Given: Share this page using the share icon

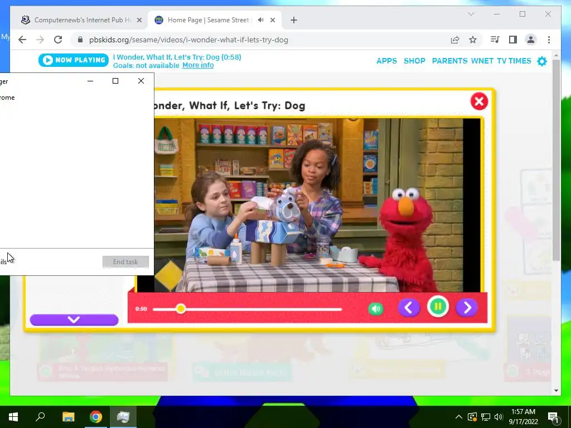Looking at the screenshot, I should point(455,40).
